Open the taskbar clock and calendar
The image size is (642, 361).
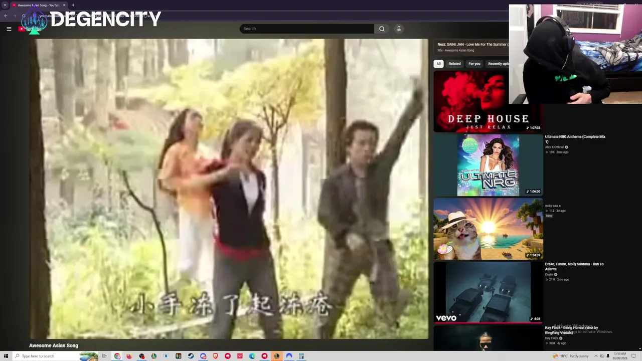tap(619, 356)
